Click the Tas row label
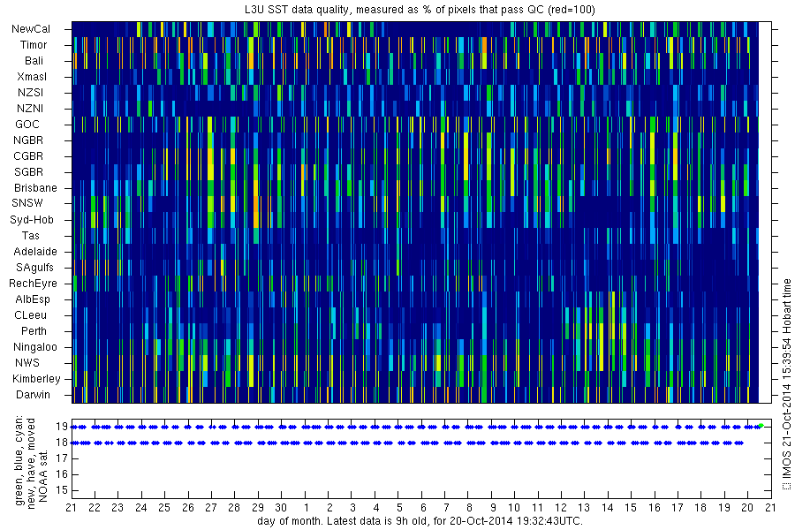Image resolution: width=795 pixels, height=530 pixels. click(x=30, y=235)
